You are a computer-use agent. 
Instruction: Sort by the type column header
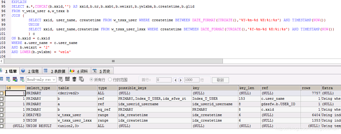click(x=107, y=88)
